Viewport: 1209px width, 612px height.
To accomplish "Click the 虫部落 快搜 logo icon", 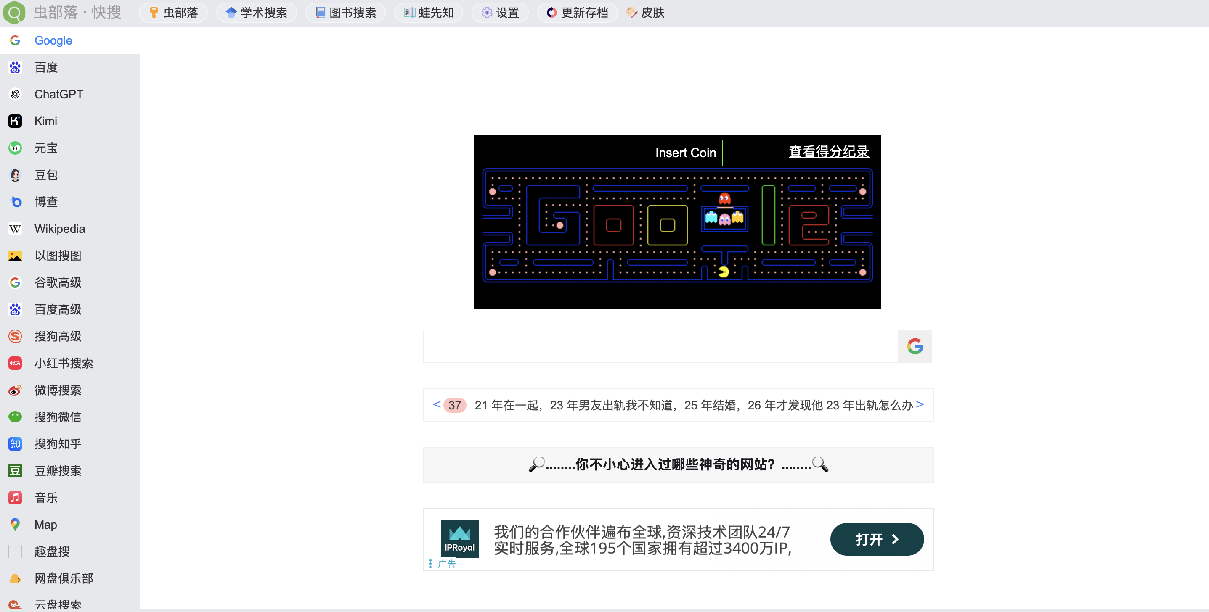I will 14,13.
